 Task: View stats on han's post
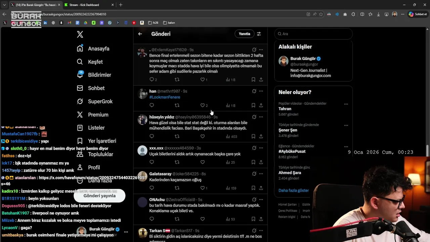coord(230,105)
